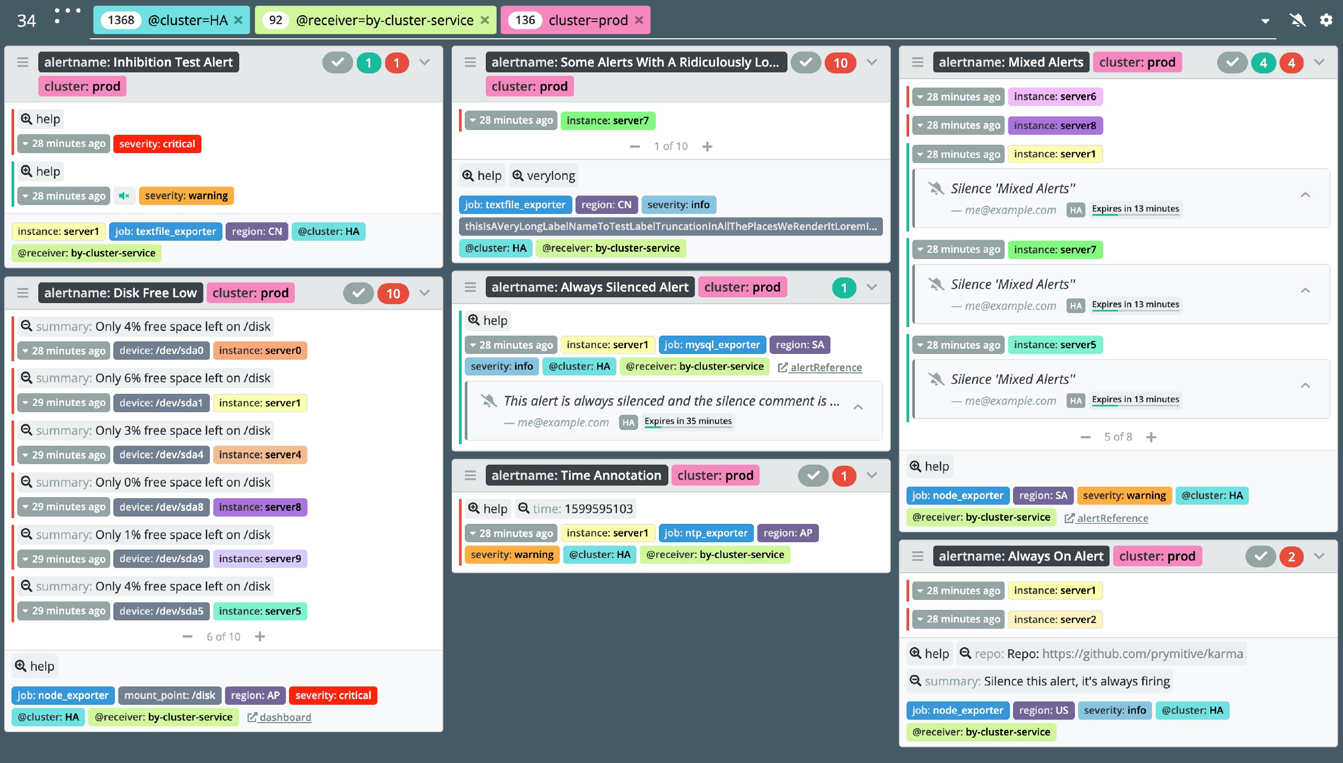
Task: Click the muted speaker icon beside severity warning
Action: pyautogui.click(x=124, y=196)
